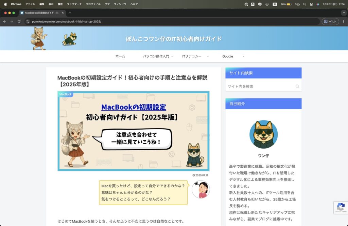
Task: Open the プロファイル menu
Action: (93, 4)
